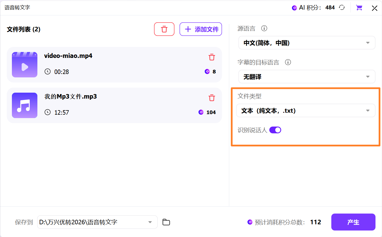The image size is (382, 237).
Task: Open the folder browser next to the save path
Action: point(166,222)
